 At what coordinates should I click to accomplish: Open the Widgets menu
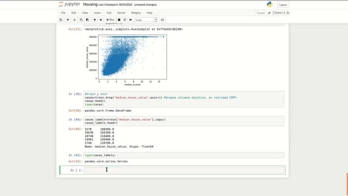[x=136, y=13]
